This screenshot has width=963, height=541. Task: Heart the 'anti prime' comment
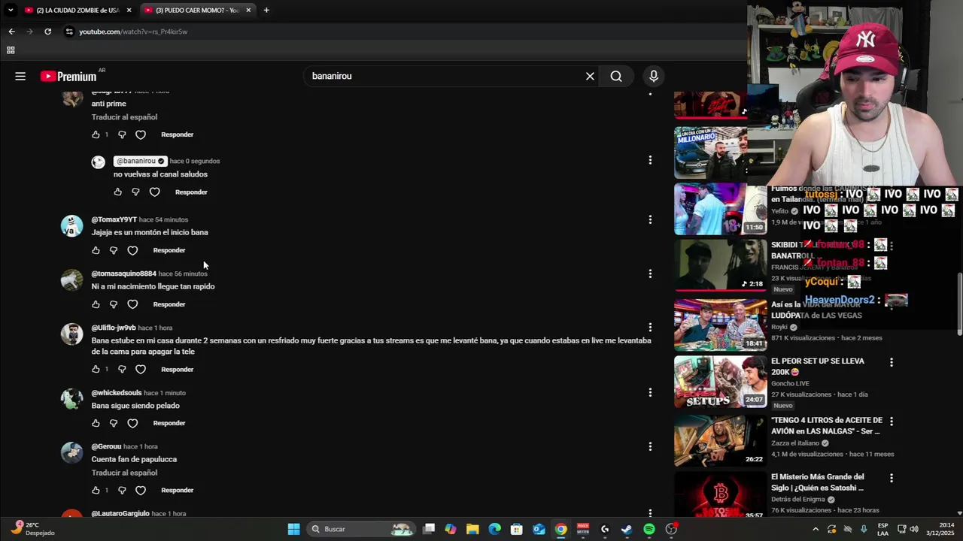tap(141, 134)
